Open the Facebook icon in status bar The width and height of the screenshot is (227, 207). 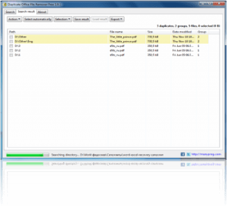tap(183, 154)
